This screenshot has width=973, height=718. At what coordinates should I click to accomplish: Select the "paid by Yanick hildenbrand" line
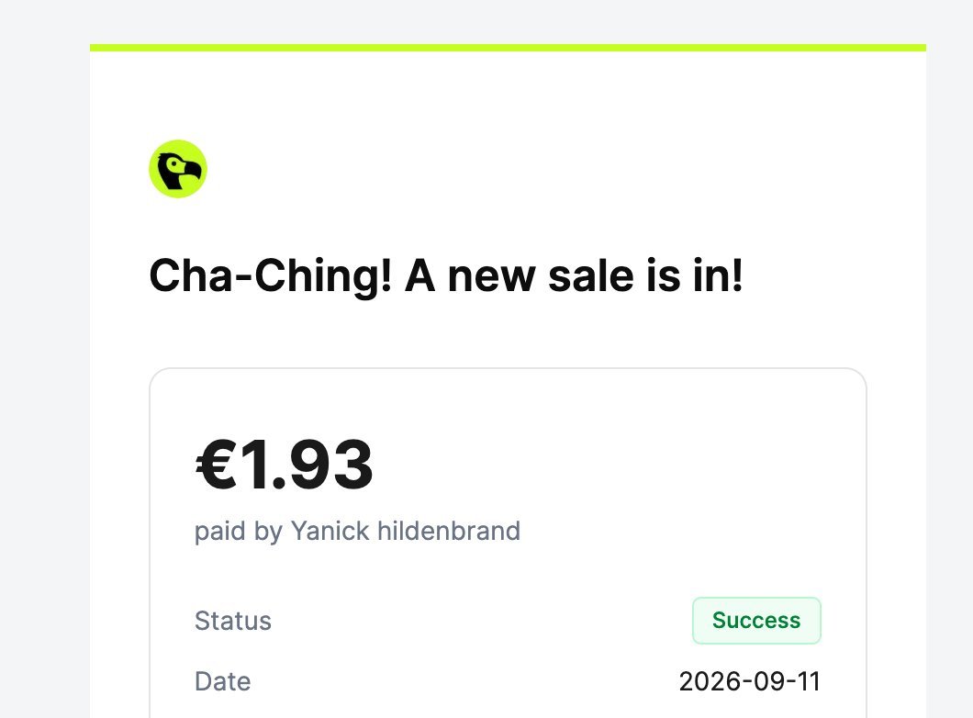[357, 532]
